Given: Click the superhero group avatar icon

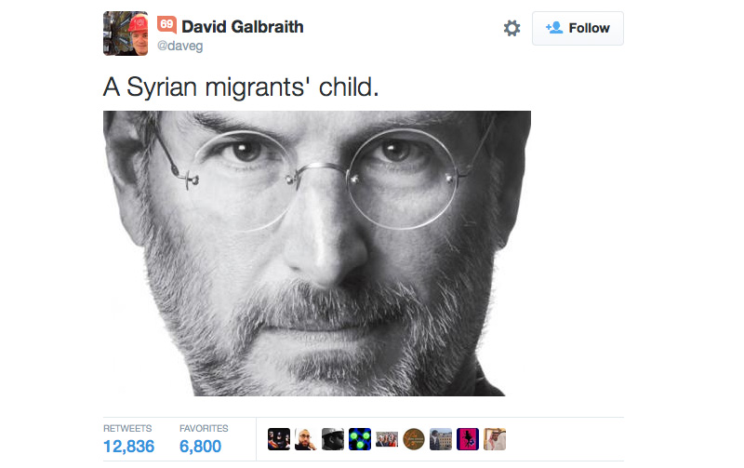Looking at the screenshot, I should pyautogui.click(x=279, y=439).
